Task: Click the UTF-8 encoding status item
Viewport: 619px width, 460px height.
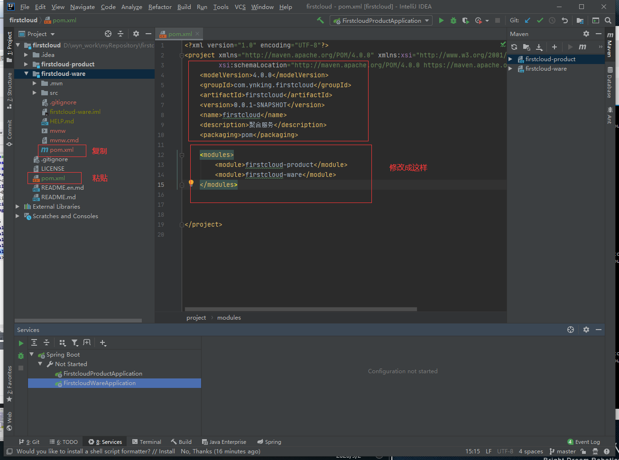Action: point(505,451)
